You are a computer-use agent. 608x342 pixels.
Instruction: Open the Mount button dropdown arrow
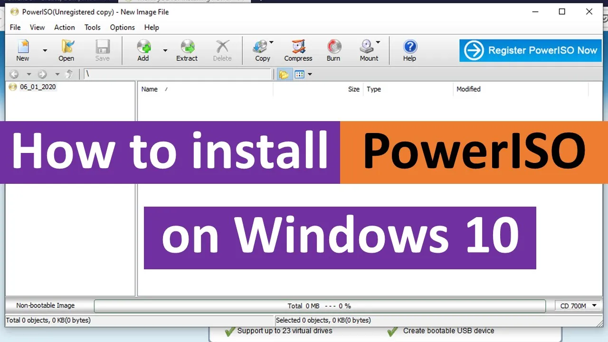tap(378, 43)
